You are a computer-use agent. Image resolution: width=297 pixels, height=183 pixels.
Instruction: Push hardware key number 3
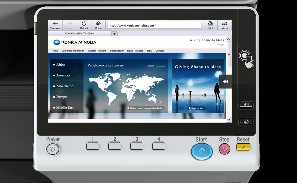pos(137,146)
